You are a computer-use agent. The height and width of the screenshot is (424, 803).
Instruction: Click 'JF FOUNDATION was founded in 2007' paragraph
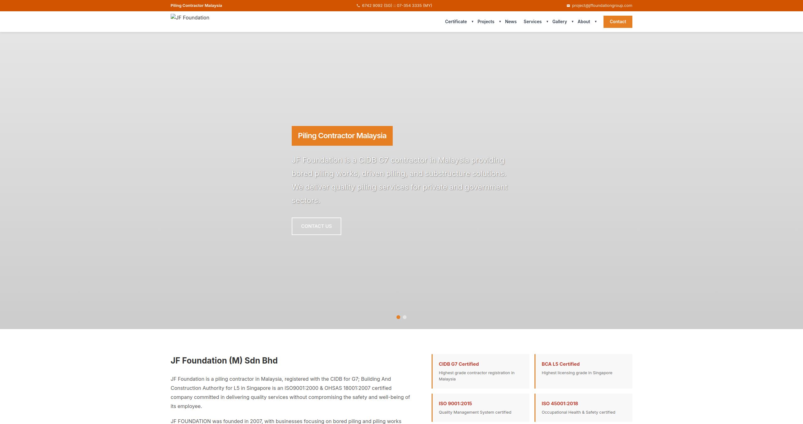286,421
